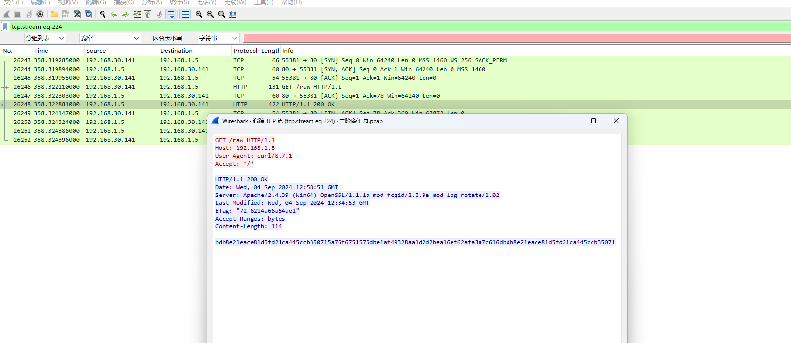Image resolution: width=791 pixels, height=343 pixels.
Task: Open capture options gear icon
Action: 40,14
